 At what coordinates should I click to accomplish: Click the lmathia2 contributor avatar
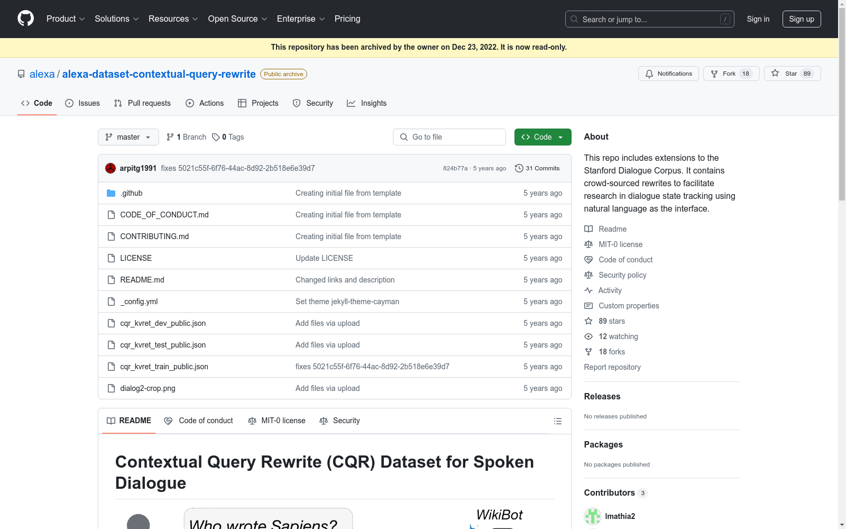coord(593,516)
